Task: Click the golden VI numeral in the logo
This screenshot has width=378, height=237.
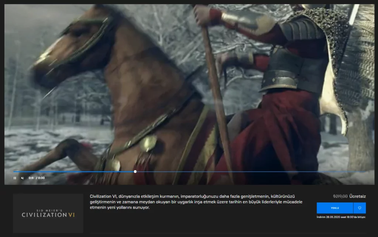Action: pos(71,215)
